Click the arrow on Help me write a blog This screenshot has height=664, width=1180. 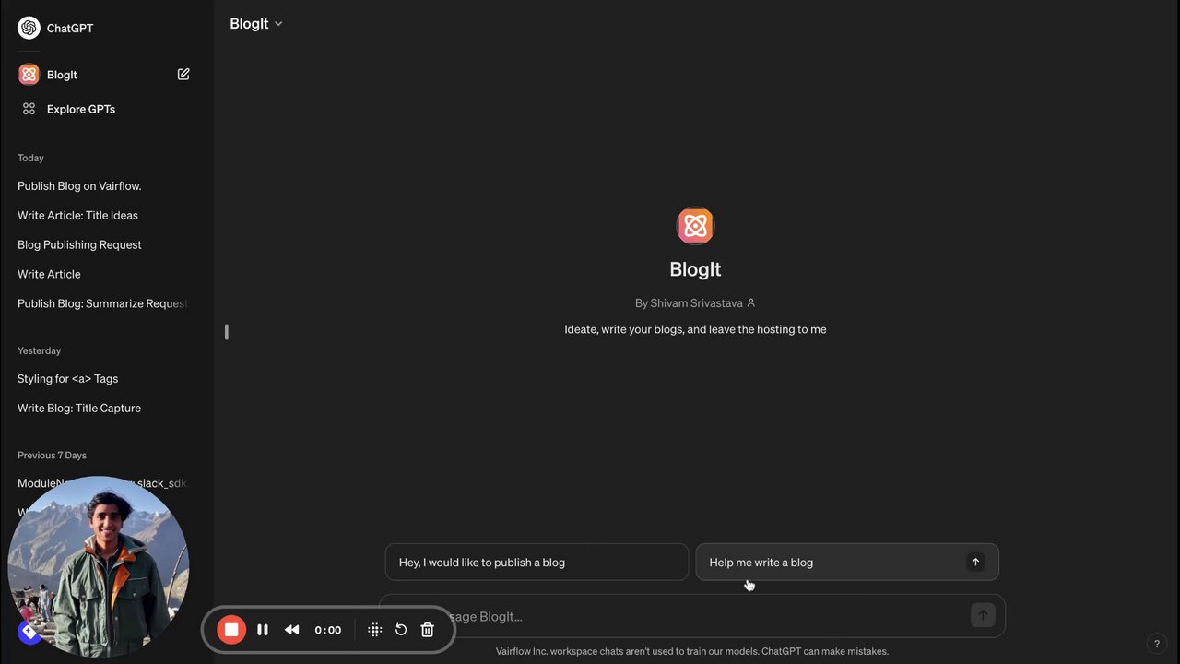pyautogui.click(x=975, y=562)
